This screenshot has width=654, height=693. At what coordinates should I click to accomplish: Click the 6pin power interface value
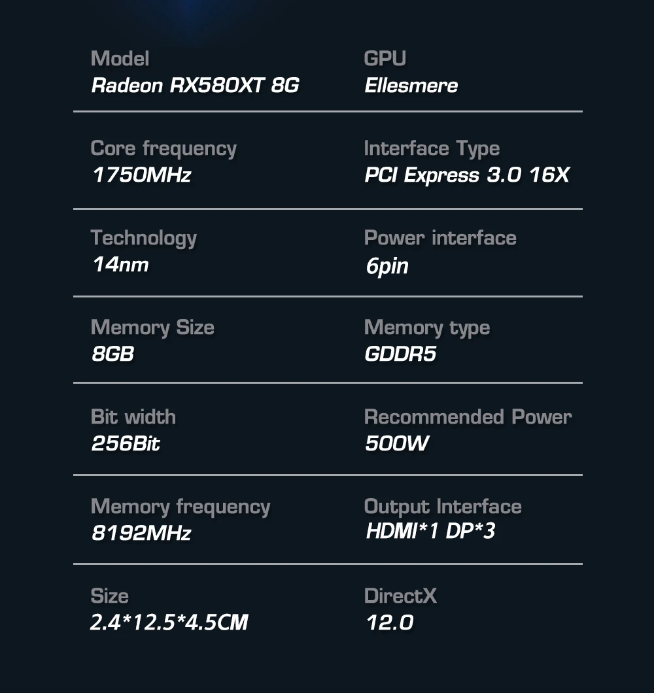387,266
